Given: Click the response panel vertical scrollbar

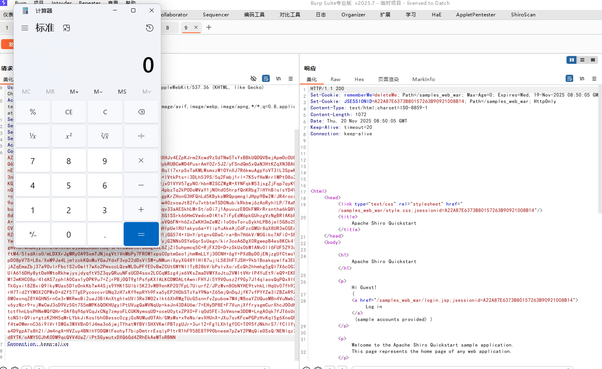Looking at the screenshot, I should click(x=600, y=149).
